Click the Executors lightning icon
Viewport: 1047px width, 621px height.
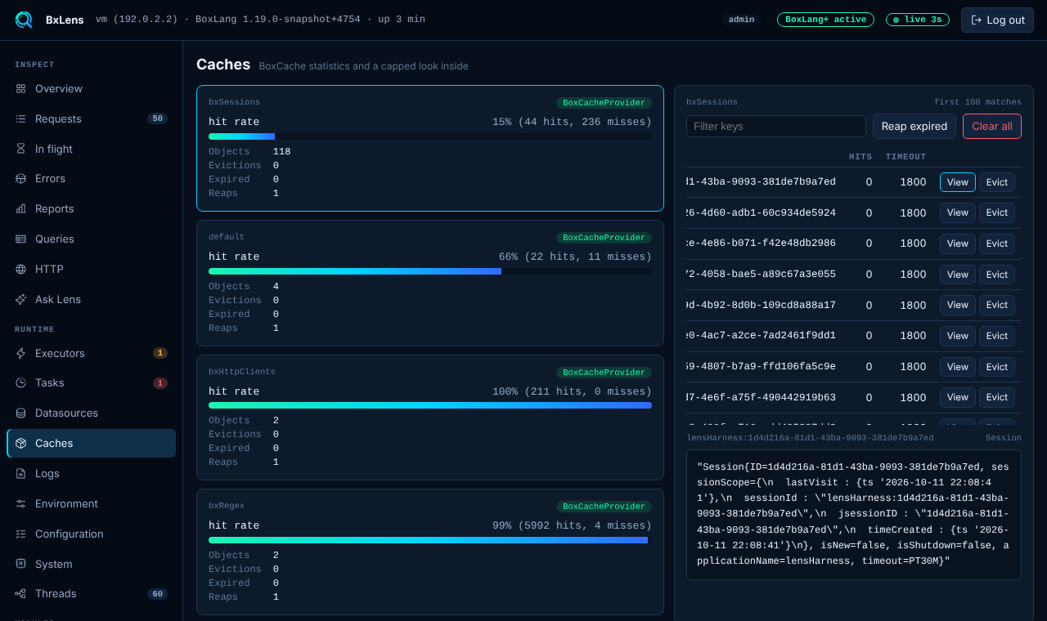tap(20, 353)
